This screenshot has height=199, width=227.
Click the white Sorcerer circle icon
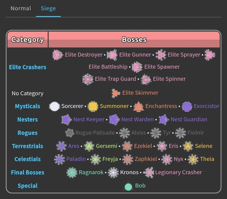click(54, 106)
